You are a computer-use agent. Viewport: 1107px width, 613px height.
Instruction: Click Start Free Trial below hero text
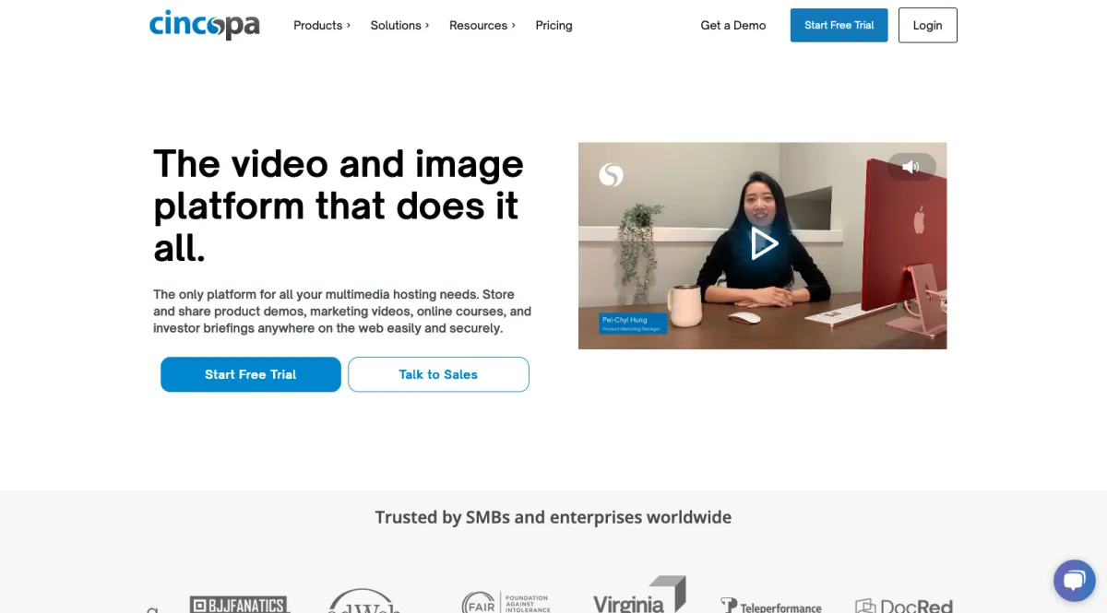(251, 374)
